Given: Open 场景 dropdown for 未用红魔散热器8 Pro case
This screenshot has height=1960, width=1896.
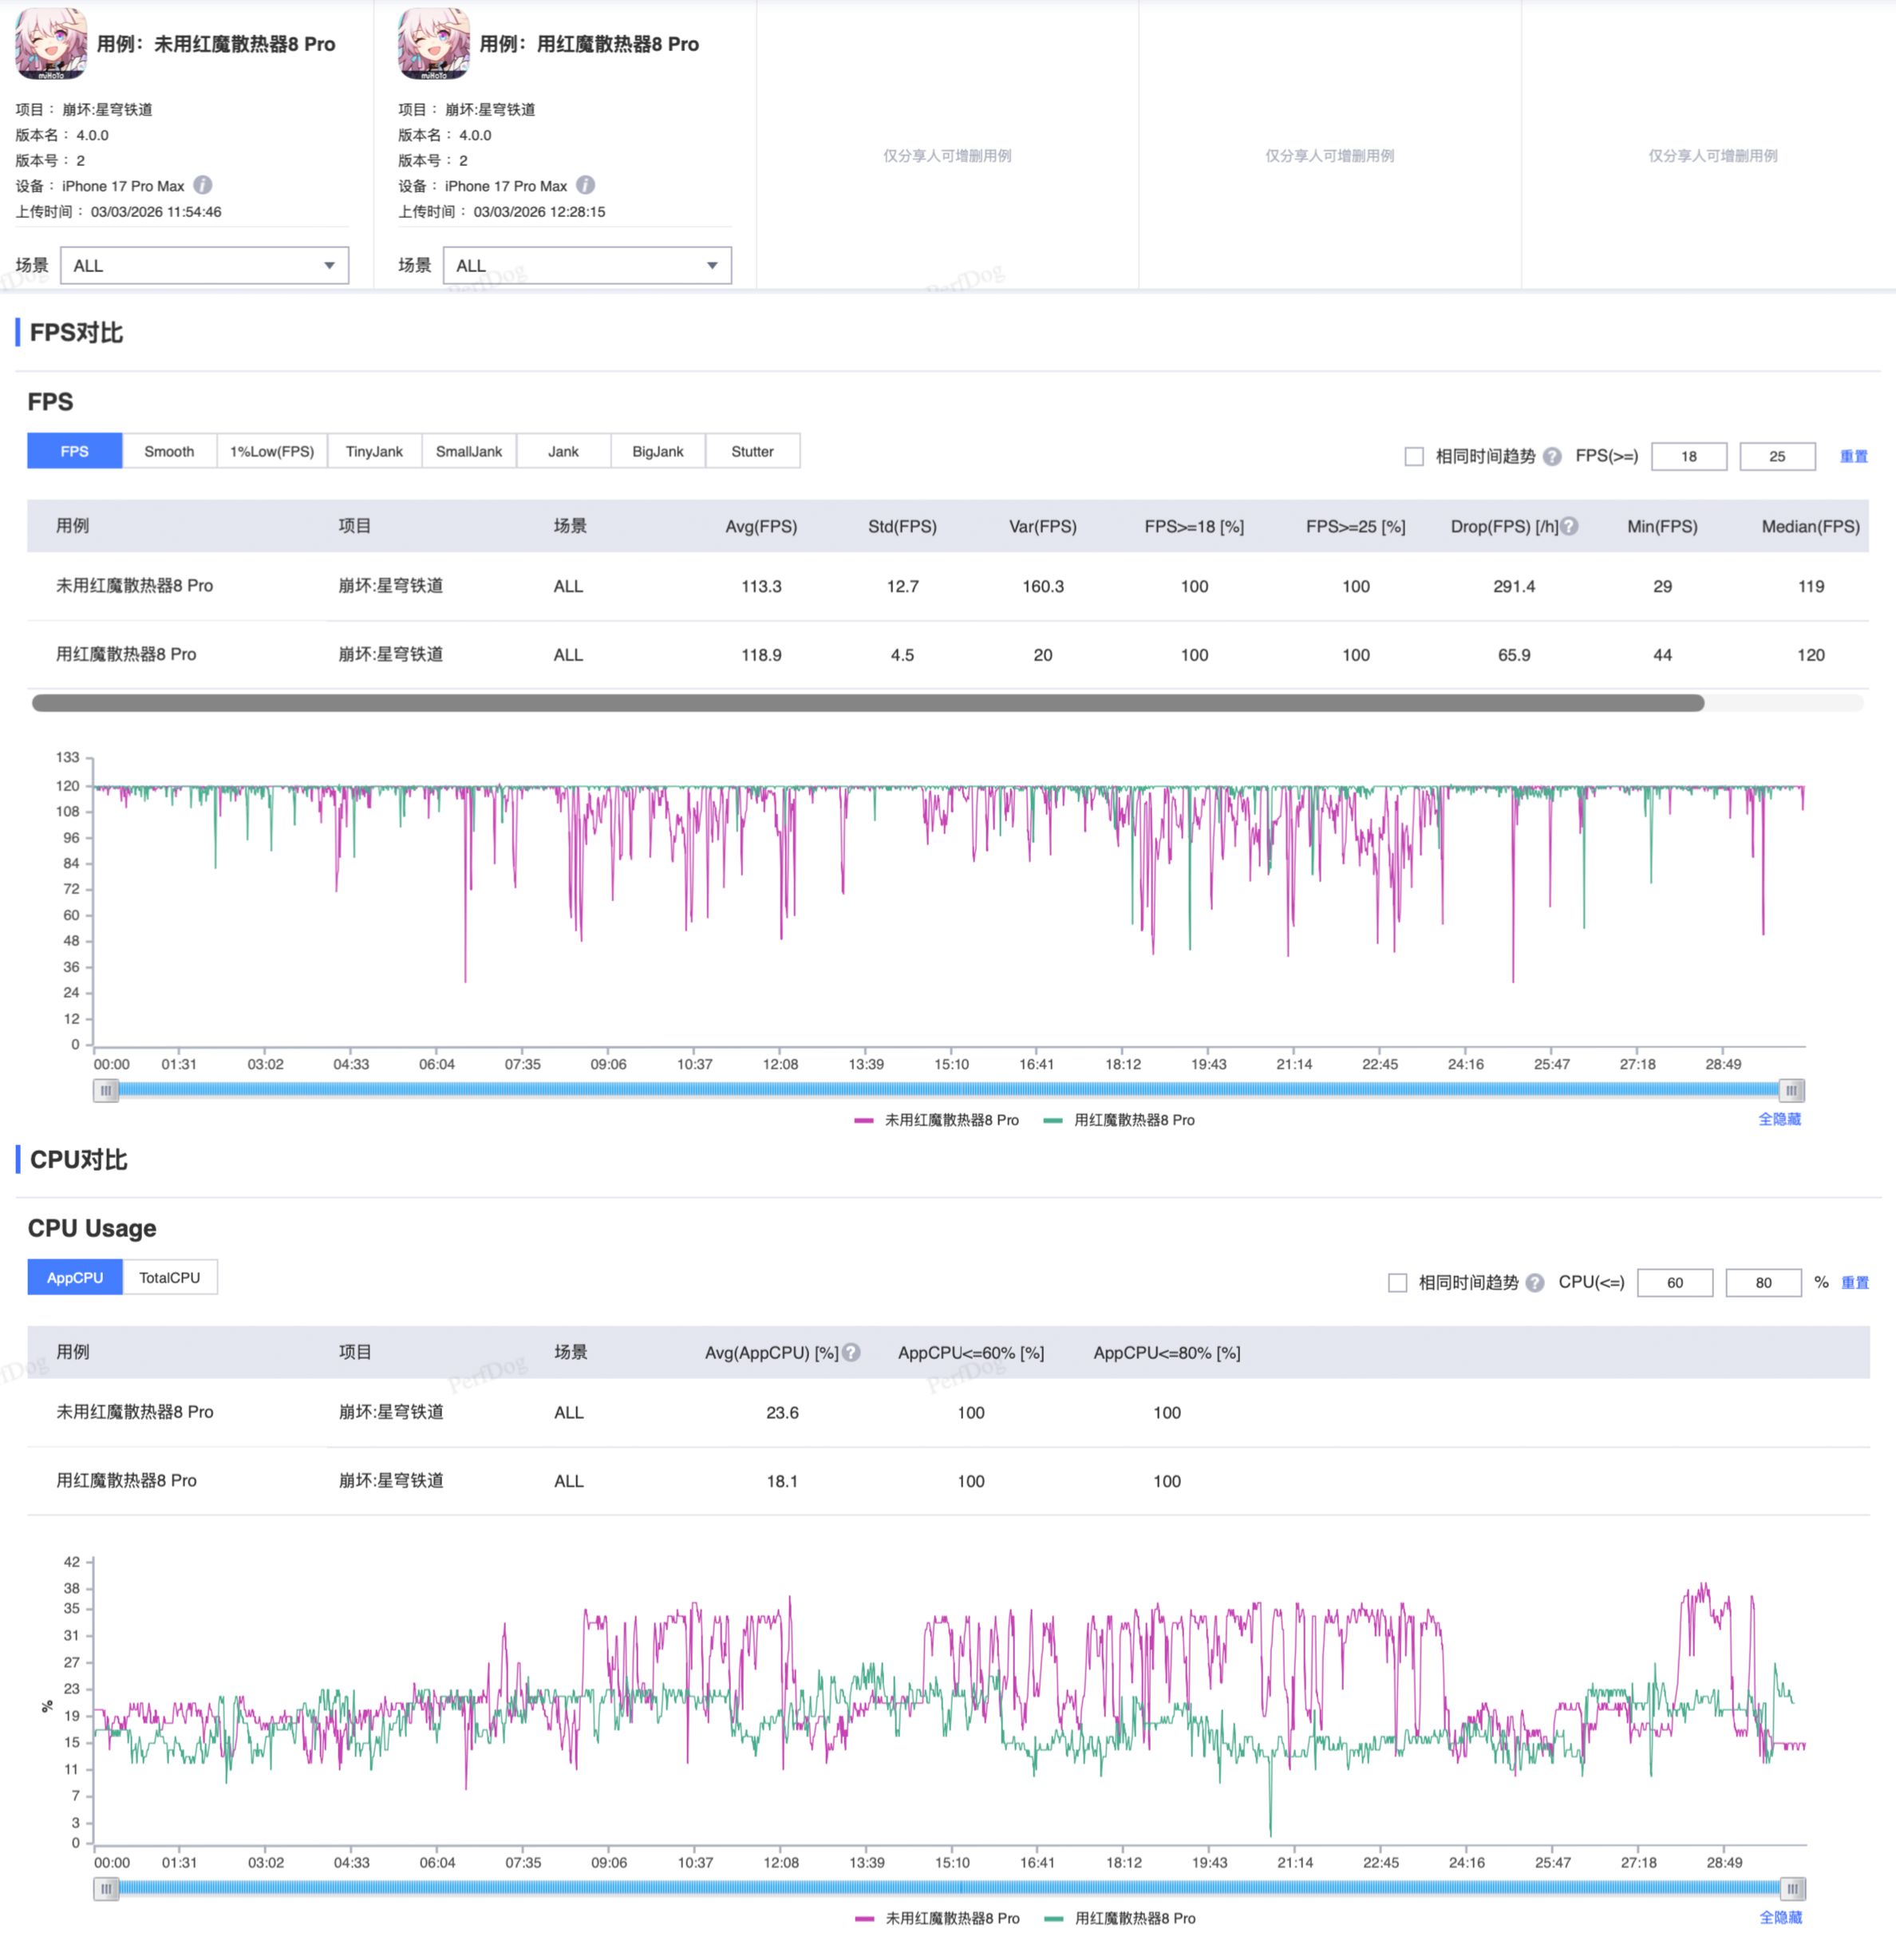Looking at the screenshot, I should (x=204, y=265).
